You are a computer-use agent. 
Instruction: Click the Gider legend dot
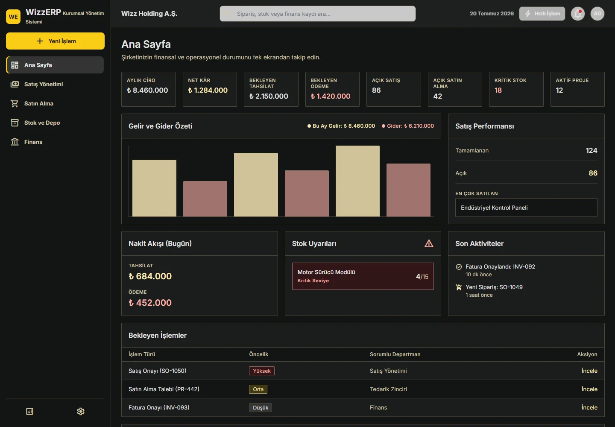(x=384, y=126)
